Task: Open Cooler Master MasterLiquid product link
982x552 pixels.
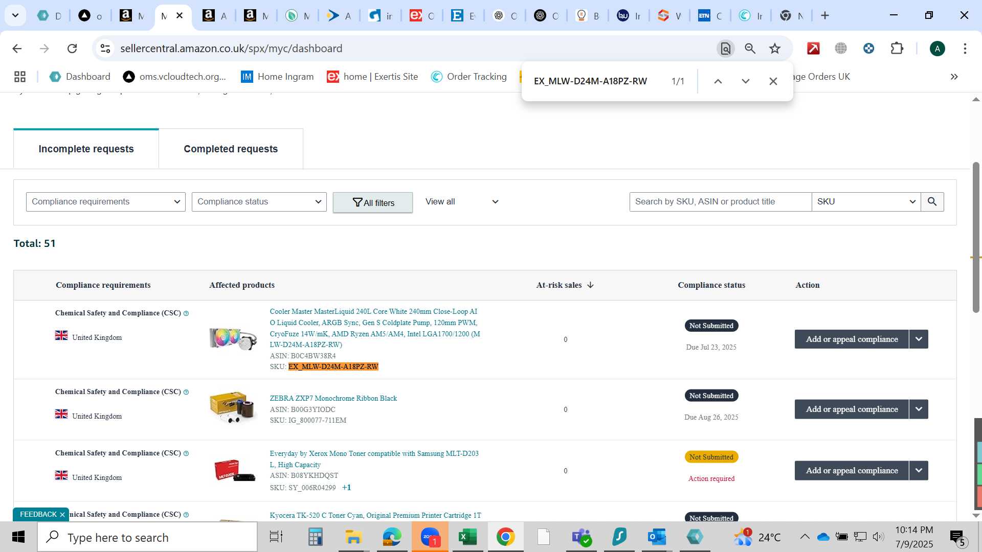Action: (375, 328)
